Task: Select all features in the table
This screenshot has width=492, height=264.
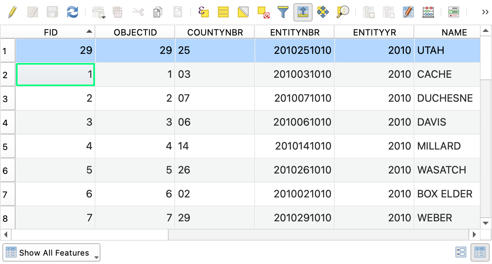Action: (223, 12)
